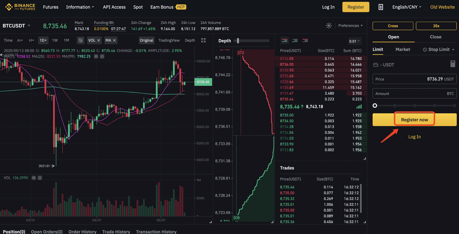
Task: Open the Preferences dropdown
Action: point(350,26)
